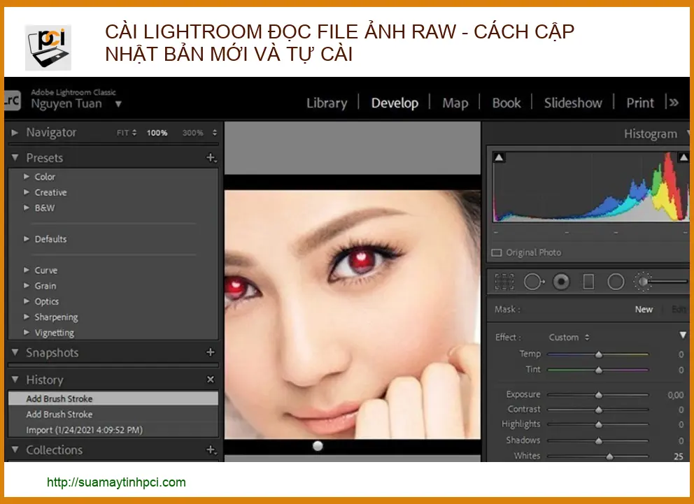Image resolution: width=694 pixels, height=504 pixels.
Task: Toggle highlight clipping indicator in Histogram
Action: coord(684,157)
